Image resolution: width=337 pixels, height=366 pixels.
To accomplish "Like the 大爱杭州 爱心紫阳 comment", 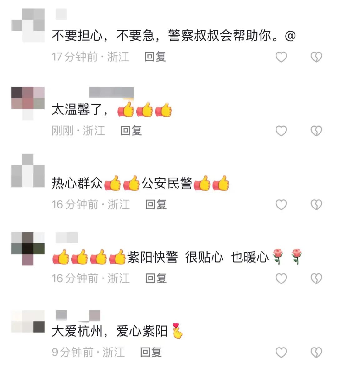I will tap(281, 353).
